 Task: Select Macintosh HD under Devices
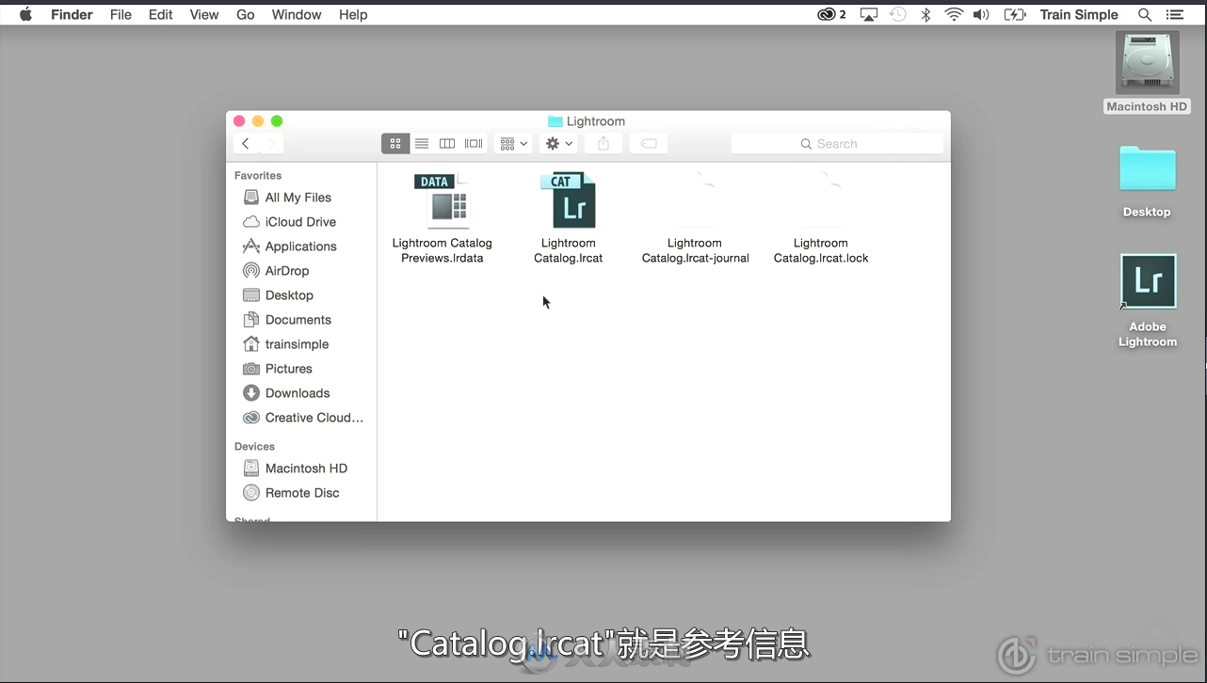[x=306, y=469]
